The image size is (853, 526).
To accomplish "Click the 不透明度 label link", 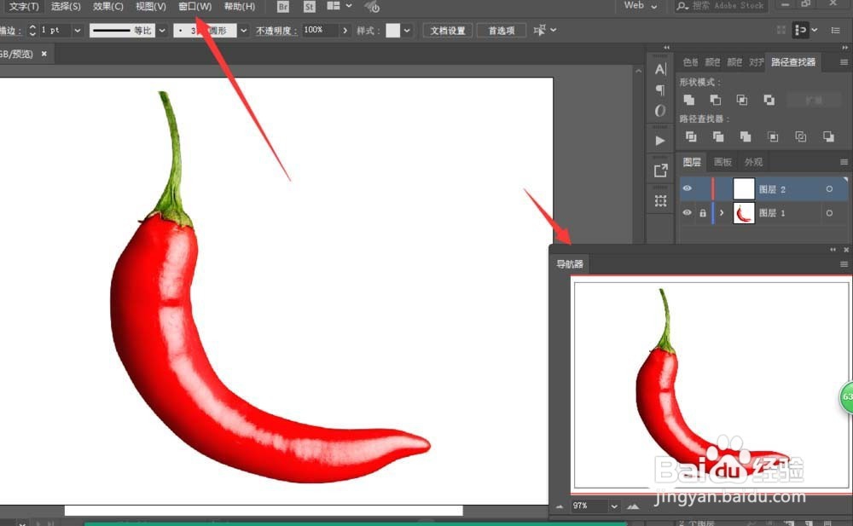I will click(276, 31).
